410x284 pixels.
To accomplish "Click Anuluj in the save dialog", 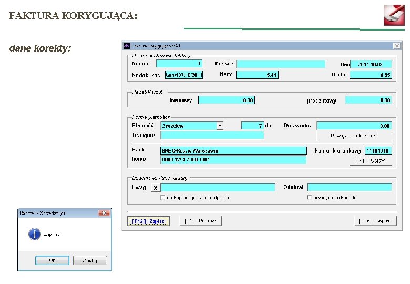I will point(90,260).
